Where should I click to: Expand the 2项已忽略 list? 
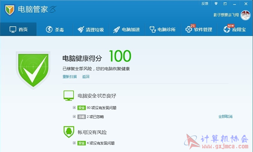coord(74,116)
